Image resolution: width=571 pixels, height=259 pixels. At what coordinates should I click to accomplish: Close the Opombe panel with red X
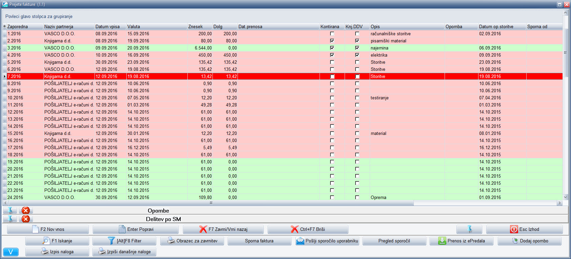pos(26,211)
